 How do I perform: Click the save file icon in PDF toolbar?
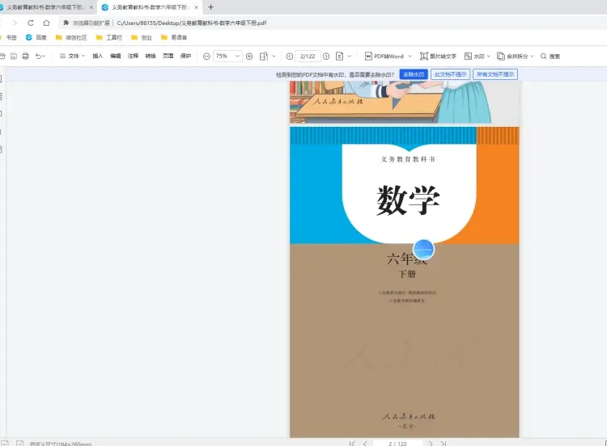14,56
